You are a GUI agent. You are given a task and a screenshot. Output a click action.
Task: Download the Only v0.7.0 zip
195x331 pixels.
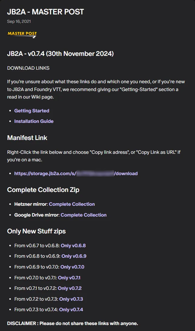(x=72, y=267)
